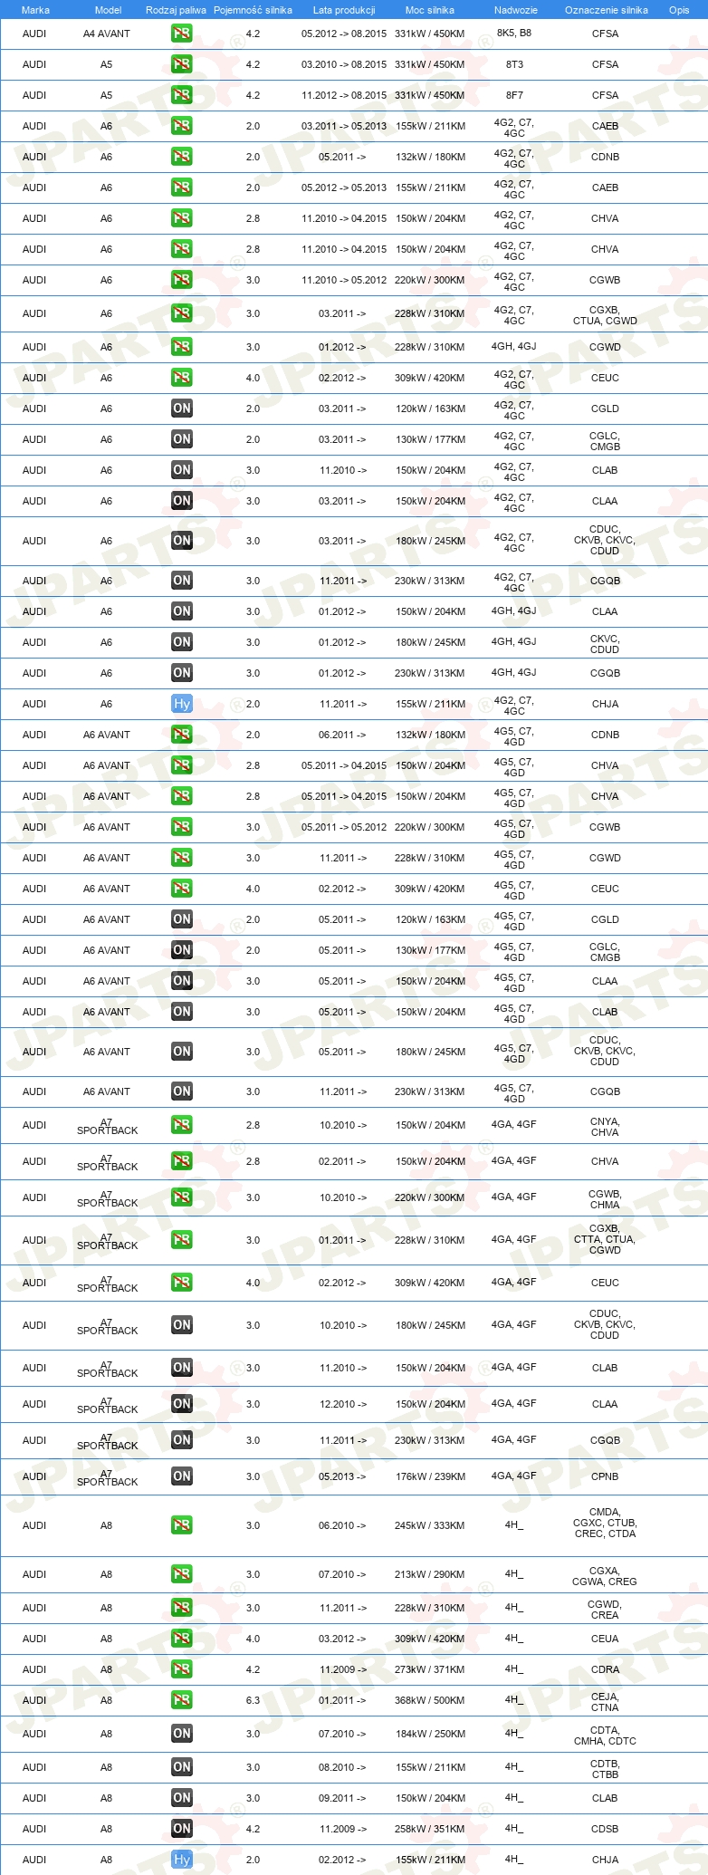This screenshot has height=1875, width=708.
Task: Click the diesel ON icon in the A6 CLAB row
Action: tap(182, 470)
